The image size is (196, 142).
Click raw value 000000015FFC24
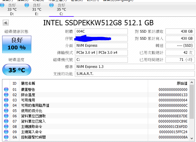coord(173,132)
